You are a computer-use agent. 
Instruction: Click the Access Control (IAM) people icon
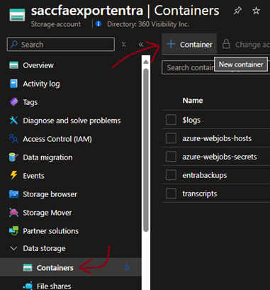point(13,139)
